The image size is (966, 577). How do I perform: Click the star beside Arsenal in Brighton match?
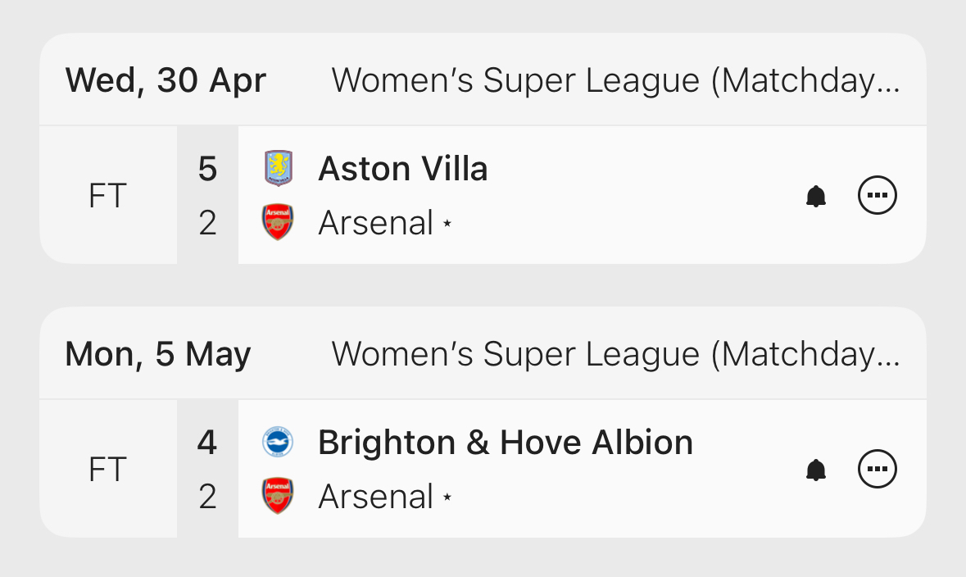447,497
